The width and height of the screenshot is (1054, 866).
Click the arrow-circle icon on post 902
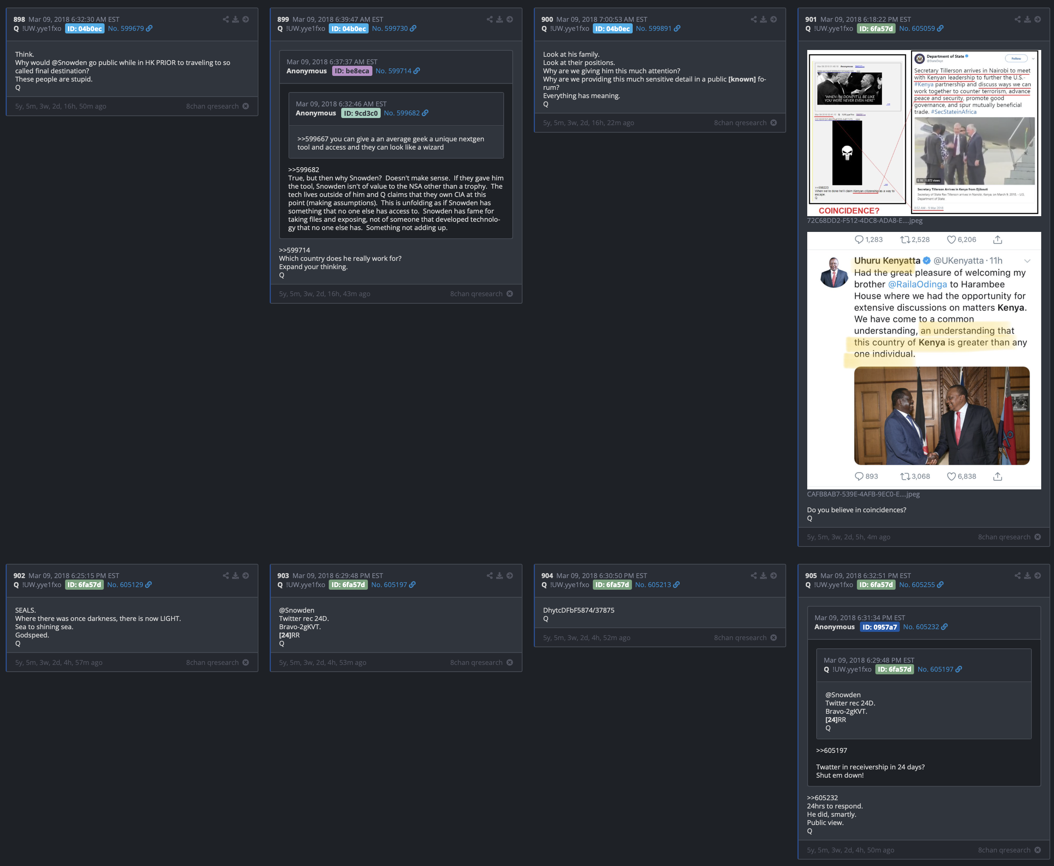[x=246, y=576]
